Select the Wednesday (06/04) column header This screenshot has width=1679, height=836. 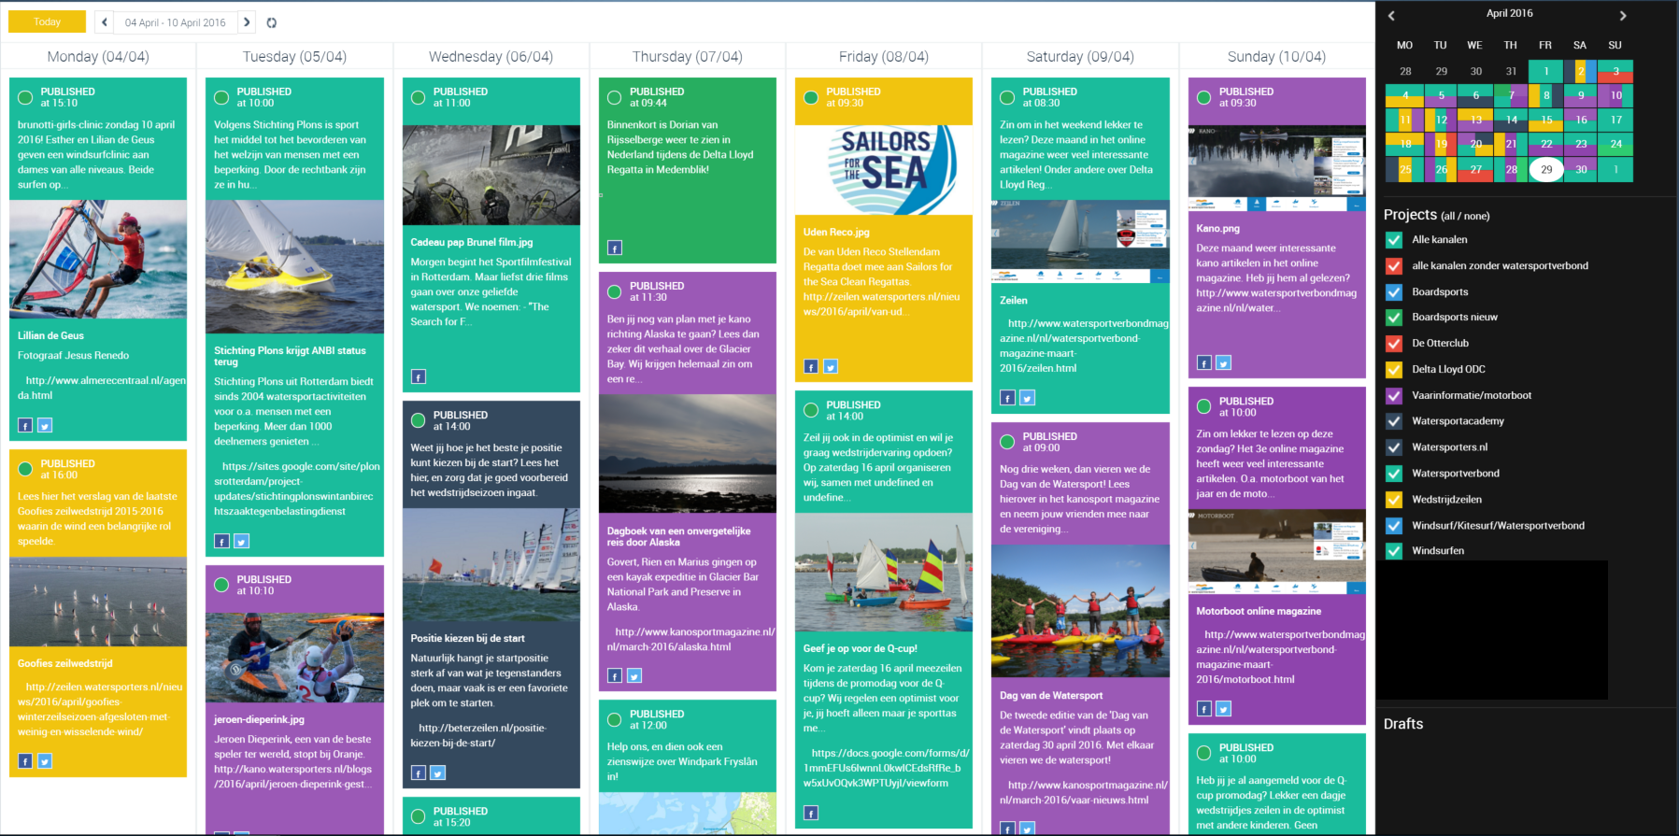[x=491, y=57]
